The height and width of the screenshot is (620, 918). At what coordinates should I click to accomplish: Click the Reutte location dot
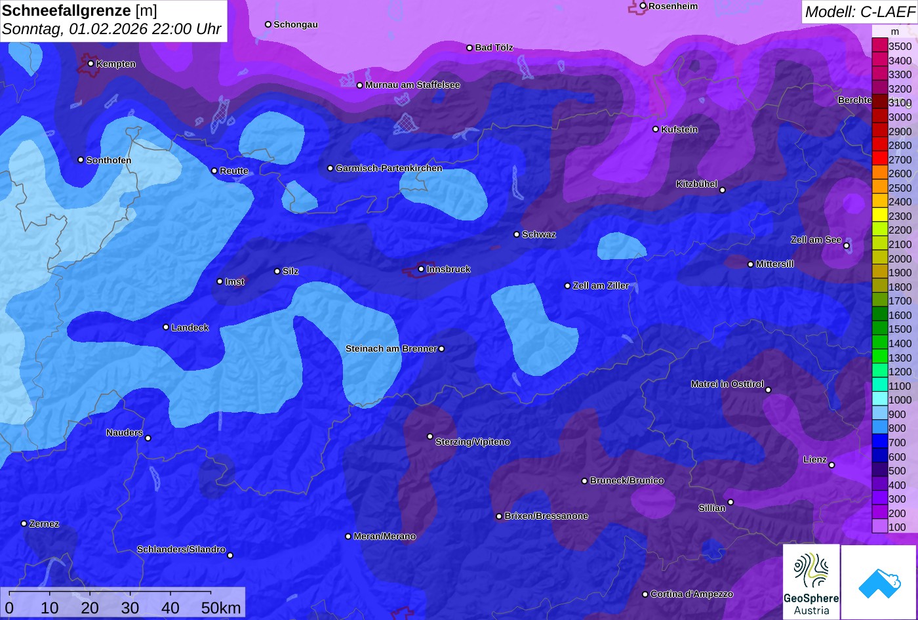click(x=214, y=171)
